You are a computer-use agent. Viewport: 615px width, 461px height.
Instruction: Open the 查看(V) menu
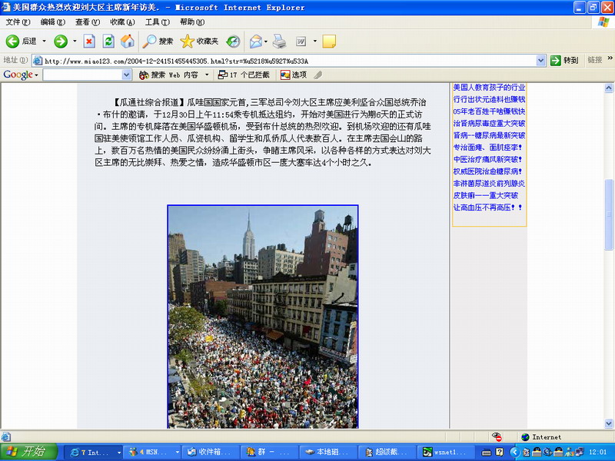[87, 22]
